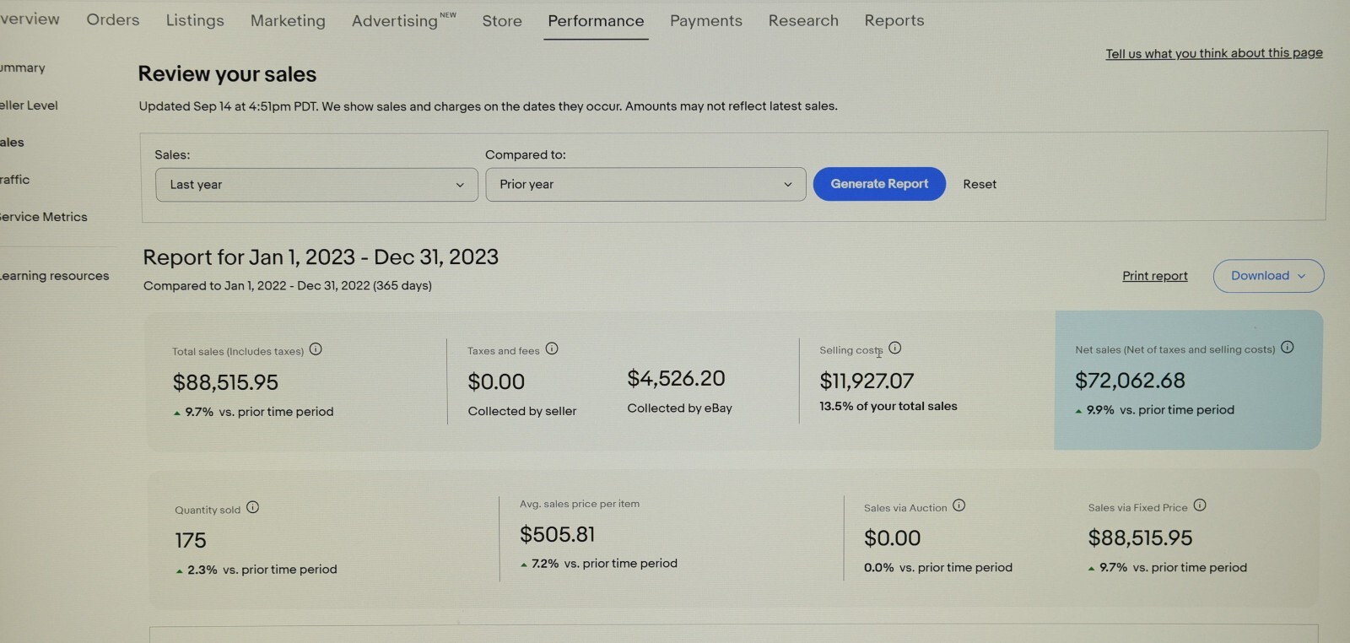1350x643 pixels.
Task: Click the quantity sold value 175
Action: tap(191, 540)
